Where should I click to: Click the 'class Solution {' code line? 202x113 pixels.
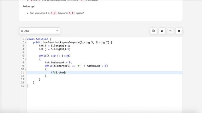point(39,39)
